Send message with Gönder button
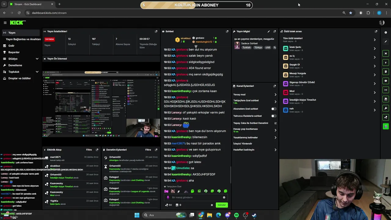Image resolution: width=391 pixels, height=220 pixels. click(222, 205)
